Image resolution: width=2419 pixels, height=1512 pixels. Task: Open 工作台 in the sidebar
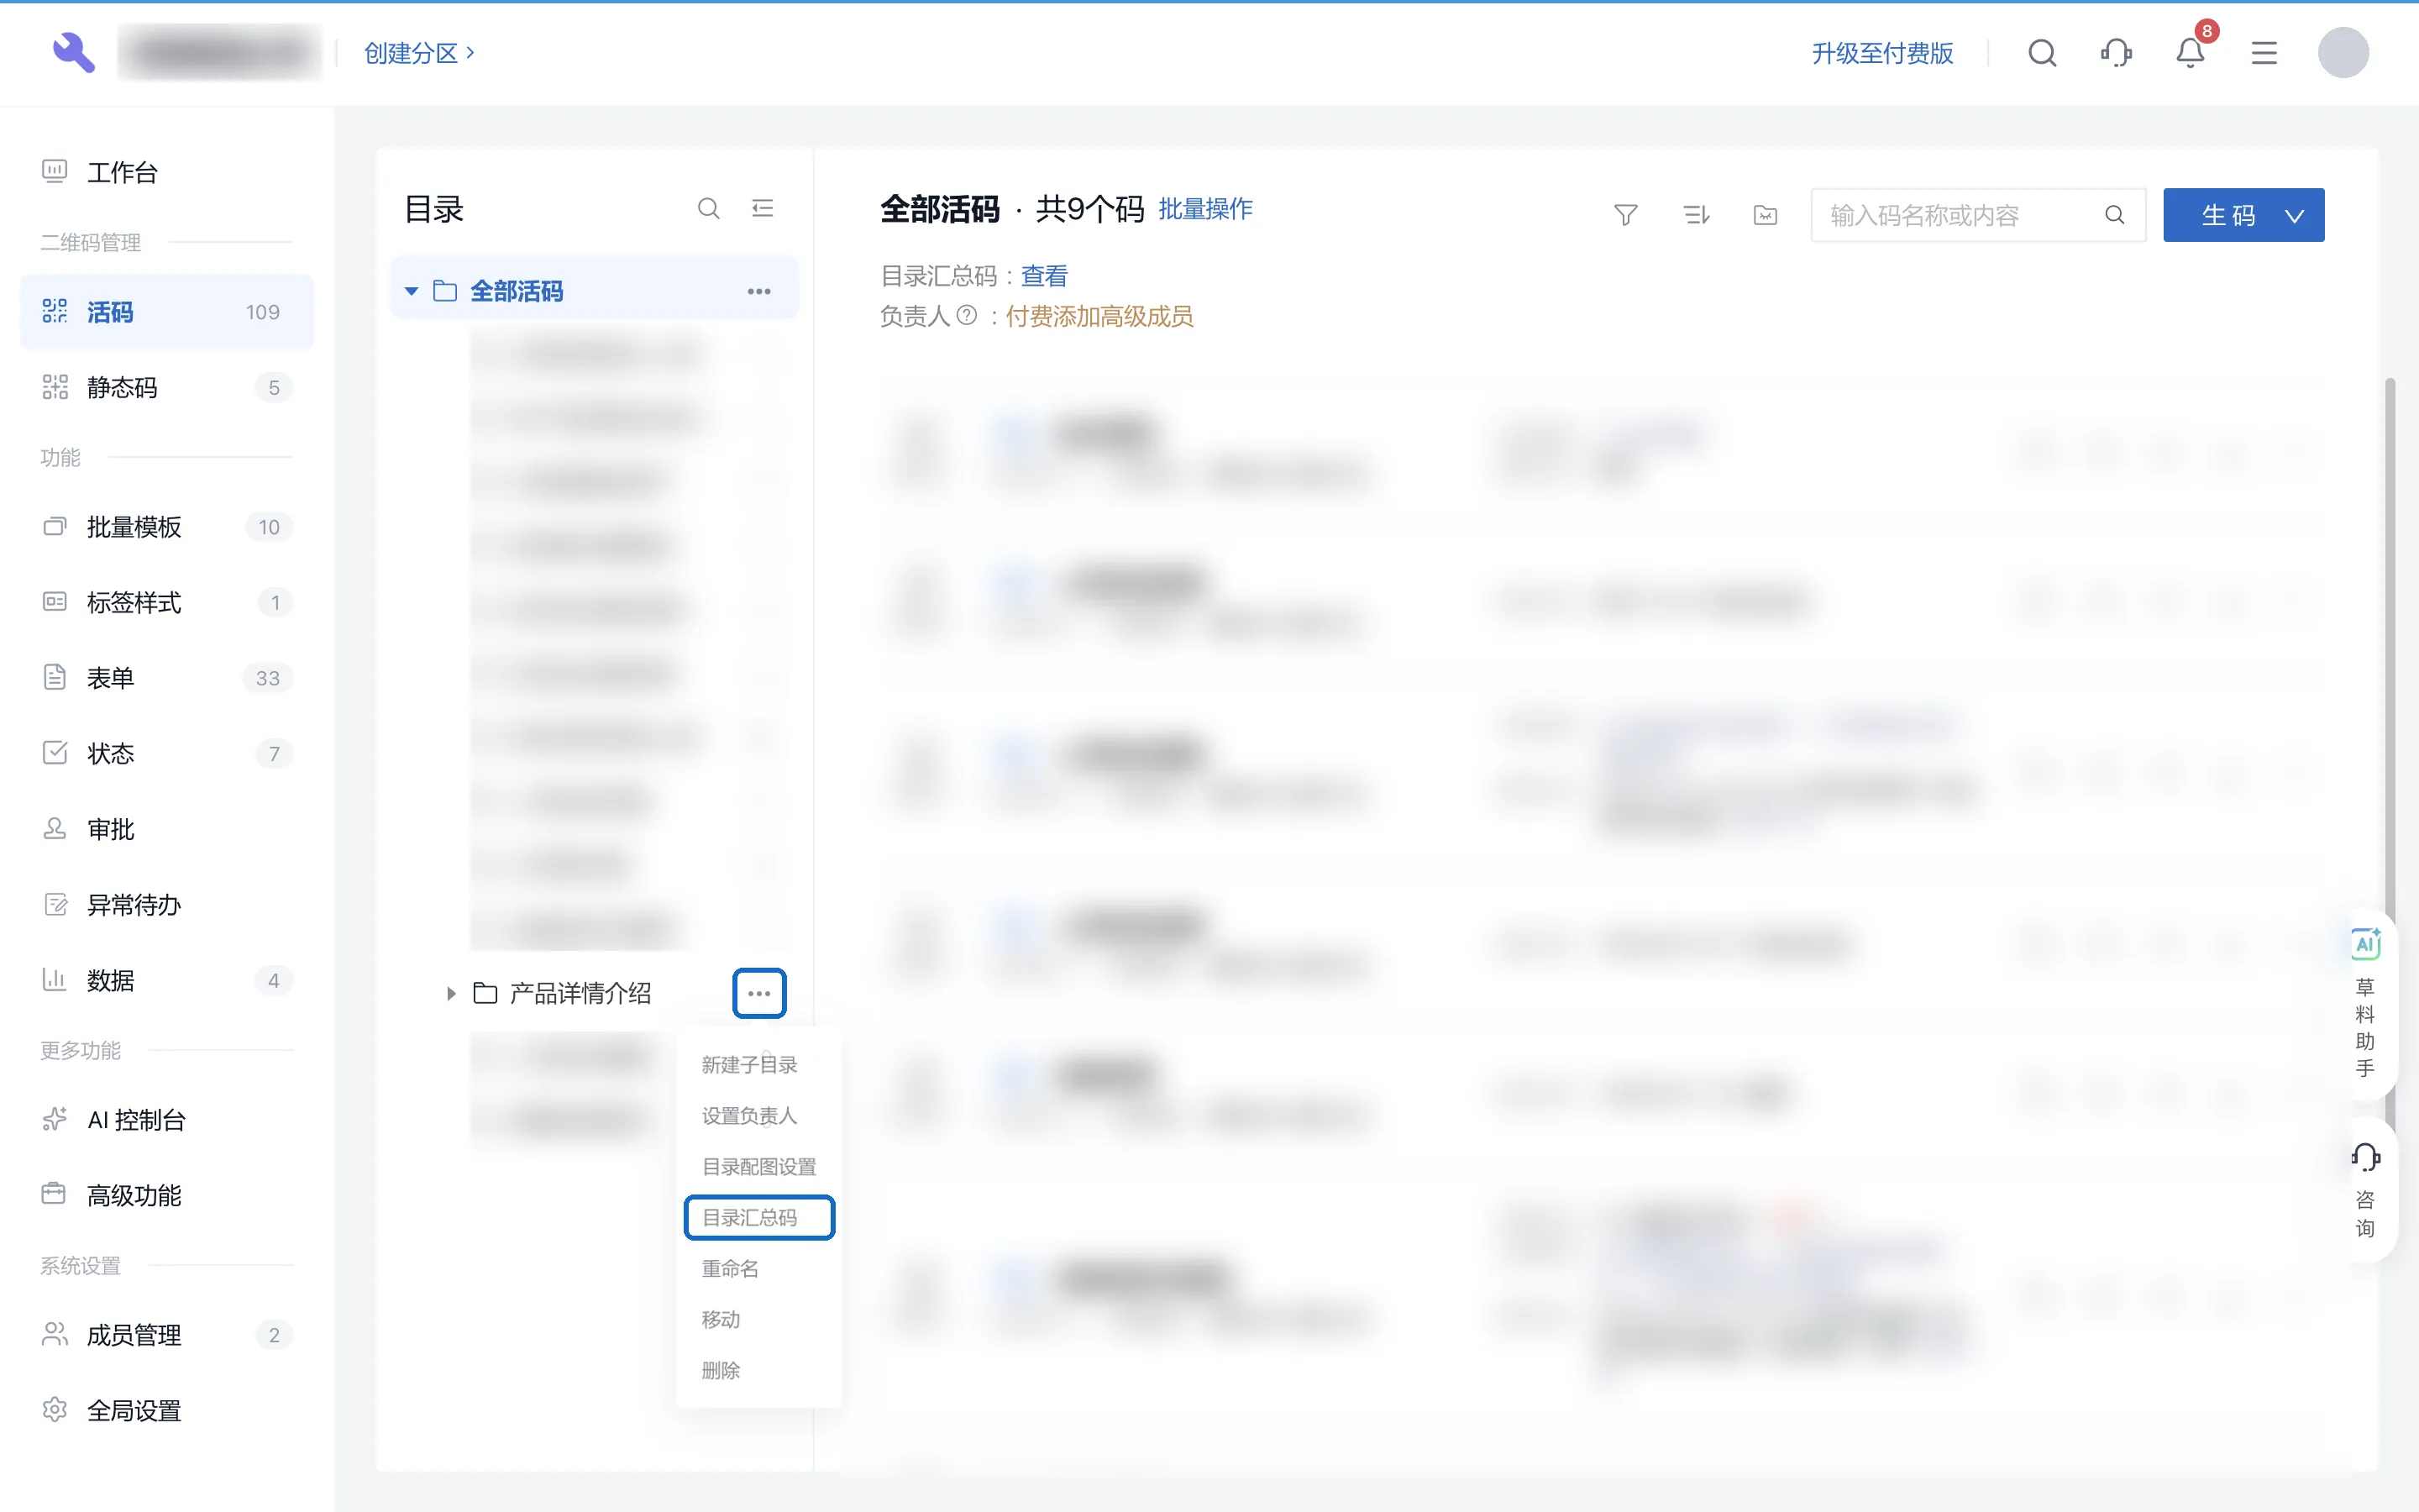tap(167, 172)
